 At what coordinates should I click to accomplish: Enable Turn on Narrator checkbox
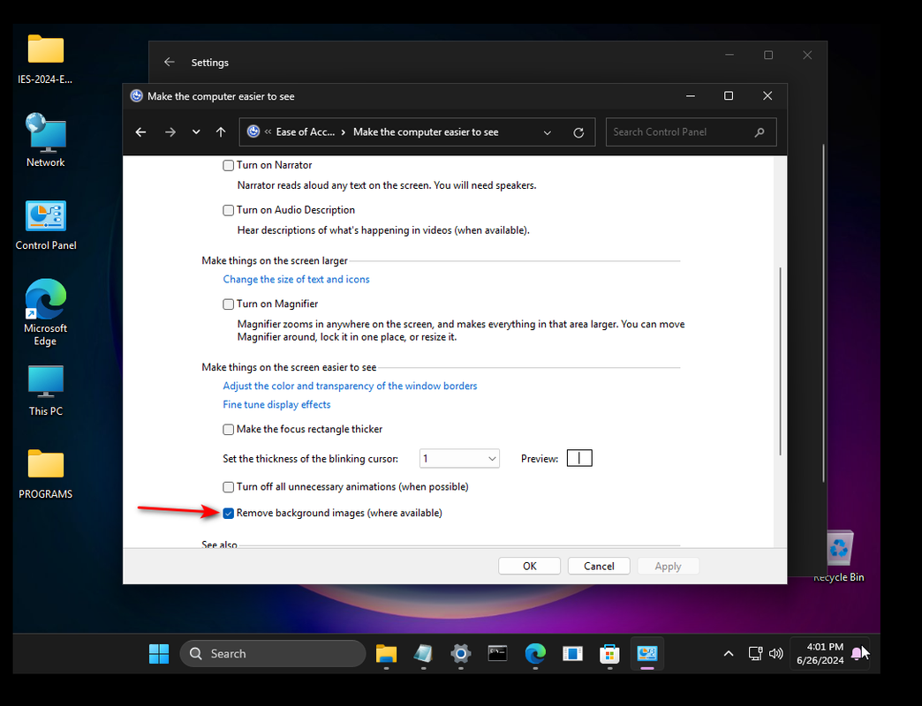228,166
